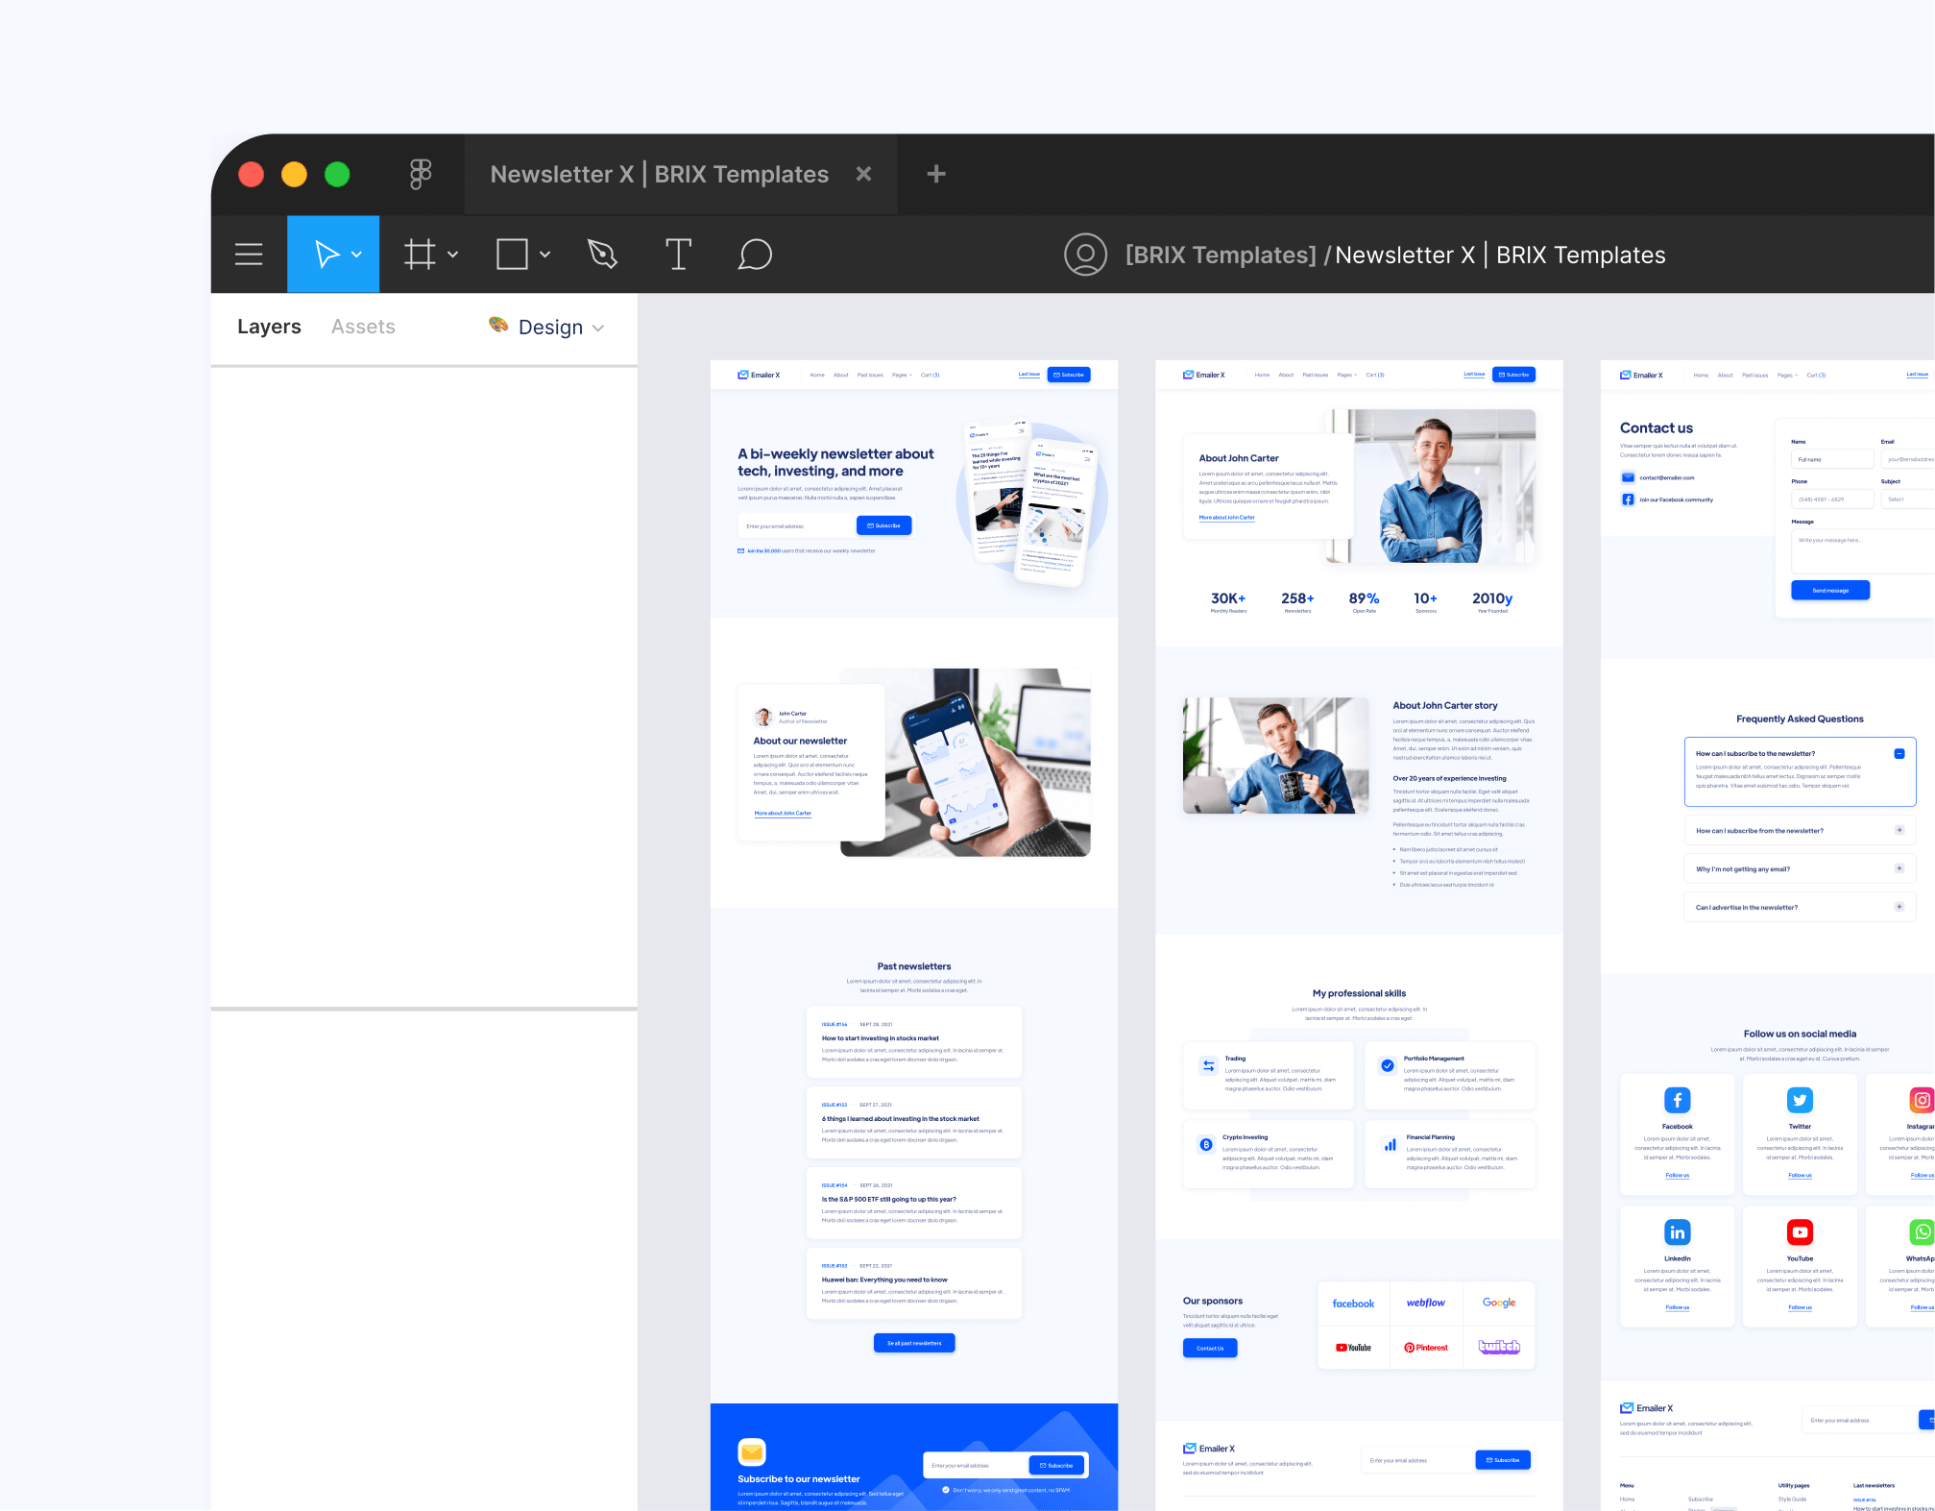Click the hero email address input field
Image resolution: width=1935 pixels, height=1511 pixels.
796,525
